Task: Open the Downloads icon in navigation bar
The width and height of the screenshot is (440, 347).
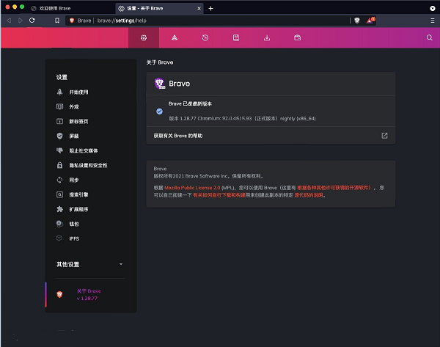Action: coord(267,37)
